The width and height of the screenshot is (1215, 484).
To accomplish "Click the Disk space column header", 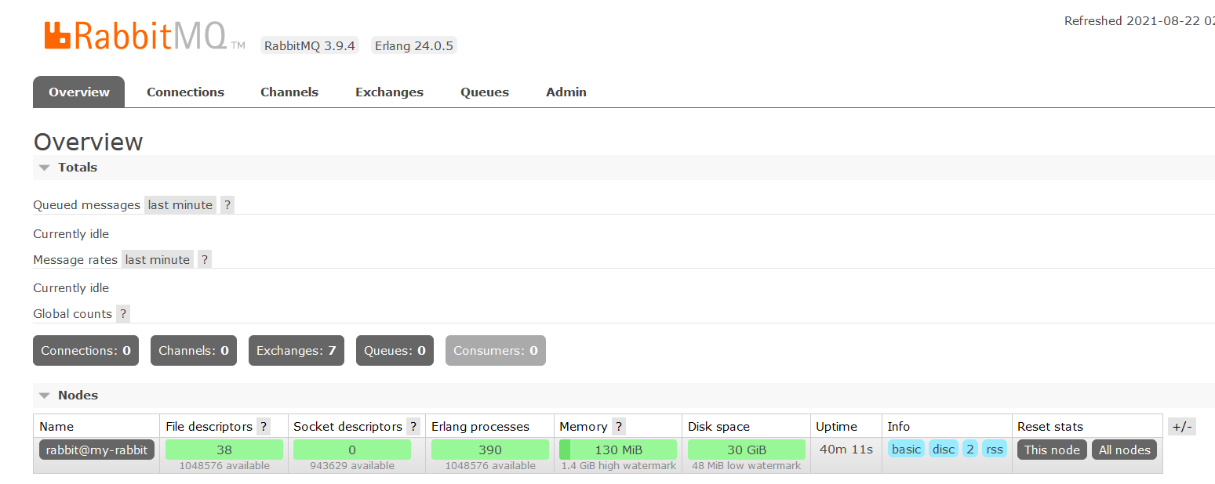I will (718, 427).
